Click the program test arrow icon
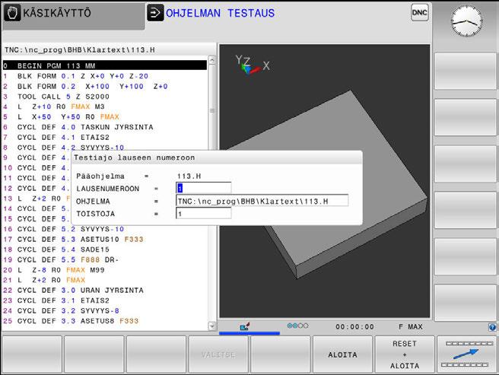The height and width of the screenshot is (375, 499). (155, 13)
